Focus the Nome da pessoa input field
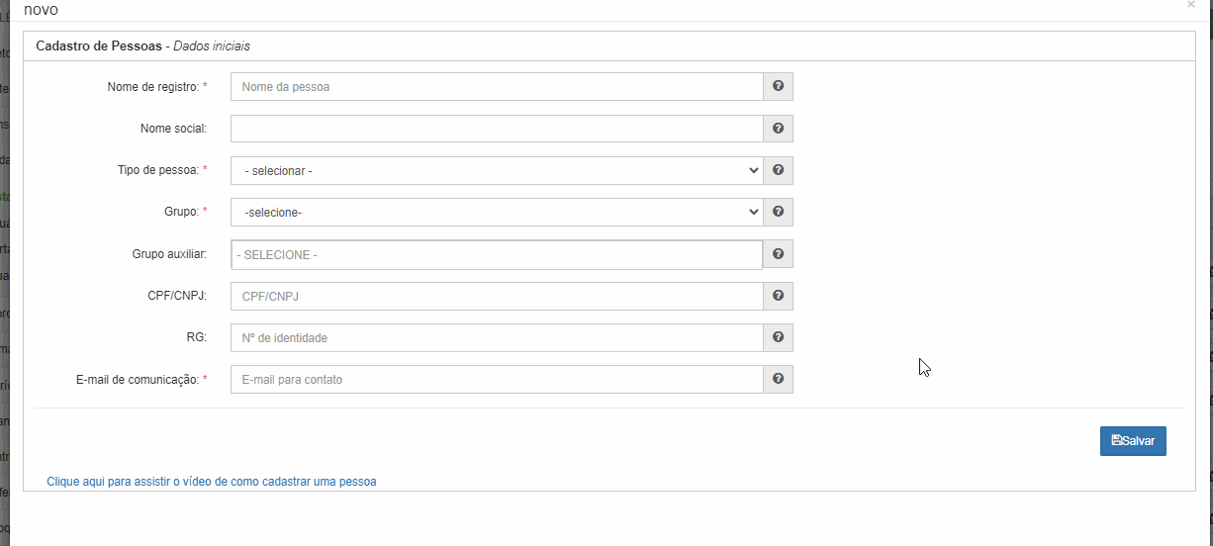1213x546 pixels. (497, 87)
